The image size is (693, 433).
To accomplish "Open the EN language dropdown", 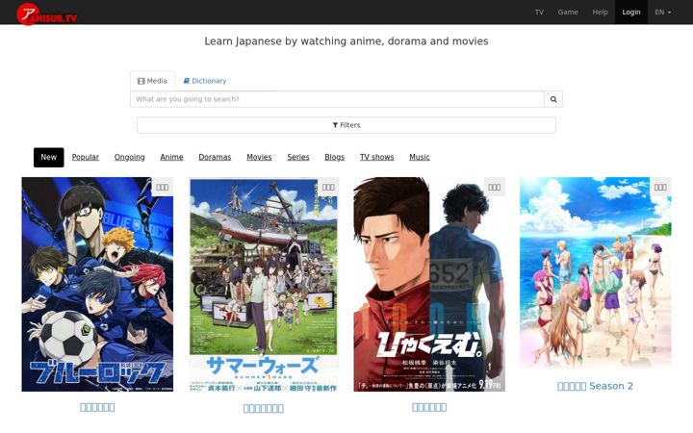I will click(x=662, y=12).
